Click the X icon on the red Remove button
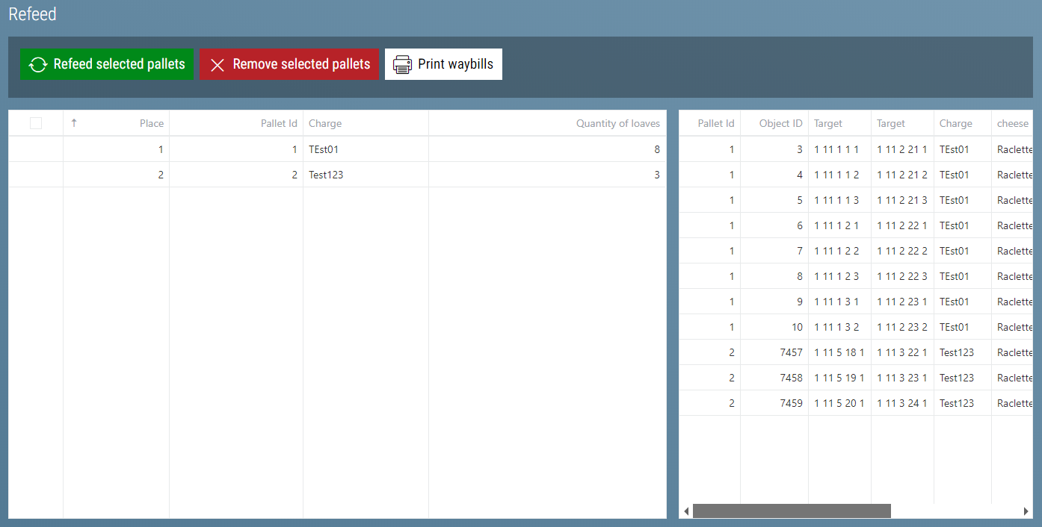 (x=218, y=65)
